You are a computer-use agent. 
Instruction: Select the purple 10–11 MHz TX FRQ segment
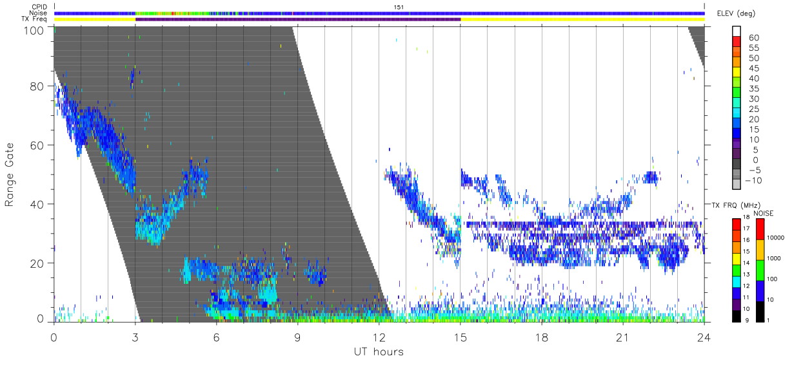(737, 304)
